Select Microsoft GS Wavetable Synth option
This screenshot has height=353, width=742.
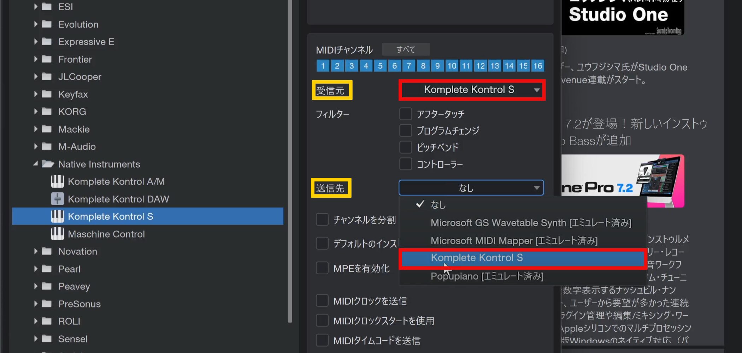[x=530, y=223]
